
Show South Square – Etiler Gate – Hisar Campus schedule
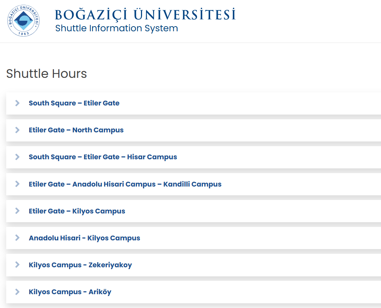tap(103, 157)
